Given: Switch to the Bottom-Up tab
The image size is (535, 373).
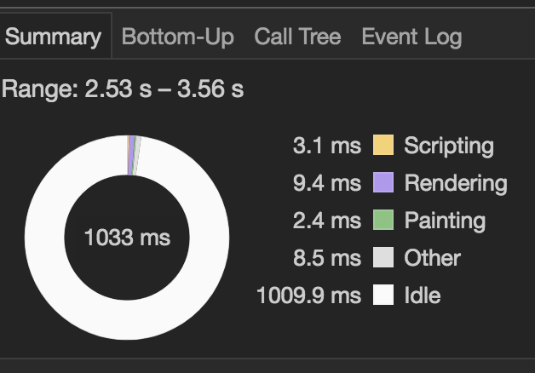Looking at the screenshot, I should click(178, 37).
